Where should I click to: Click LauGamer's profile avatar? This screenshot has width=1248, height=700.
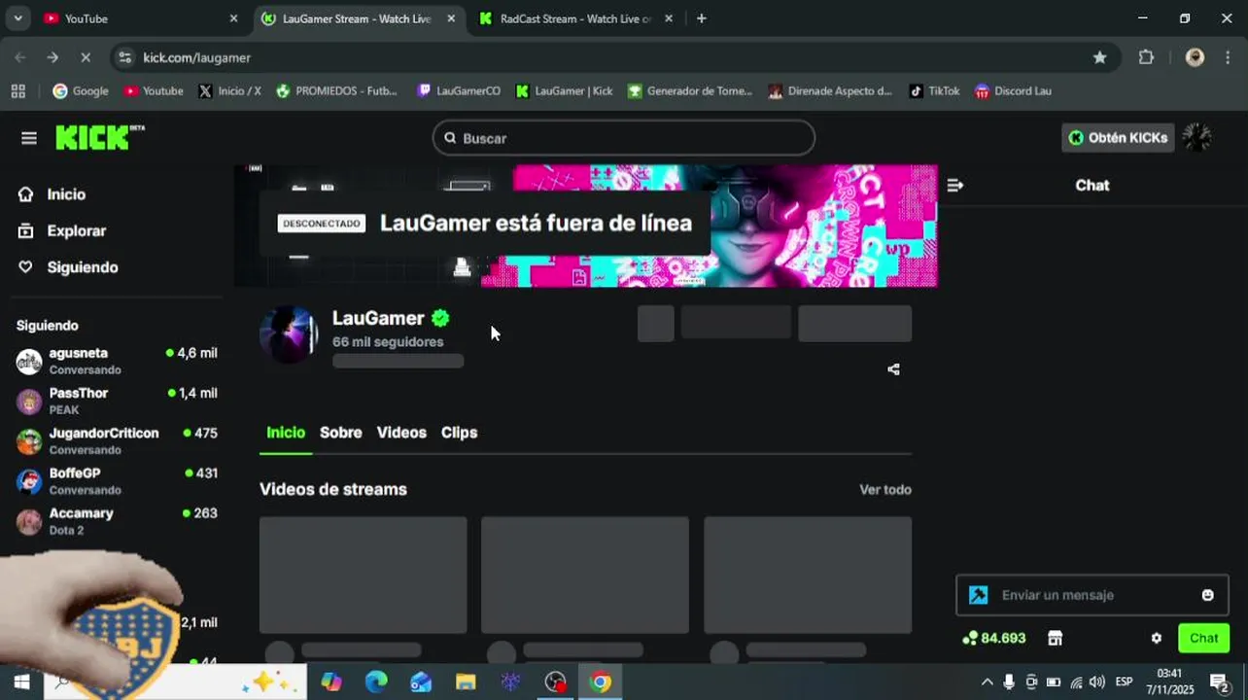289,335
